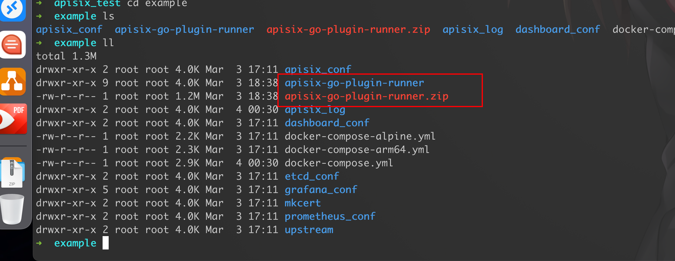This screenshot has height=261, width=675.
Task: Select the docker-compose-arm64.yml file entry
Action: (x=357, y=149)
